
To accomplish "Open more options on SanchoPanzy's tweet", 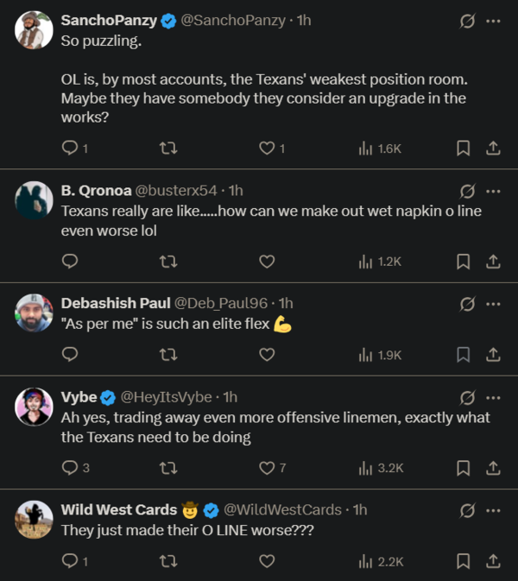I will (x=493, y=21).
